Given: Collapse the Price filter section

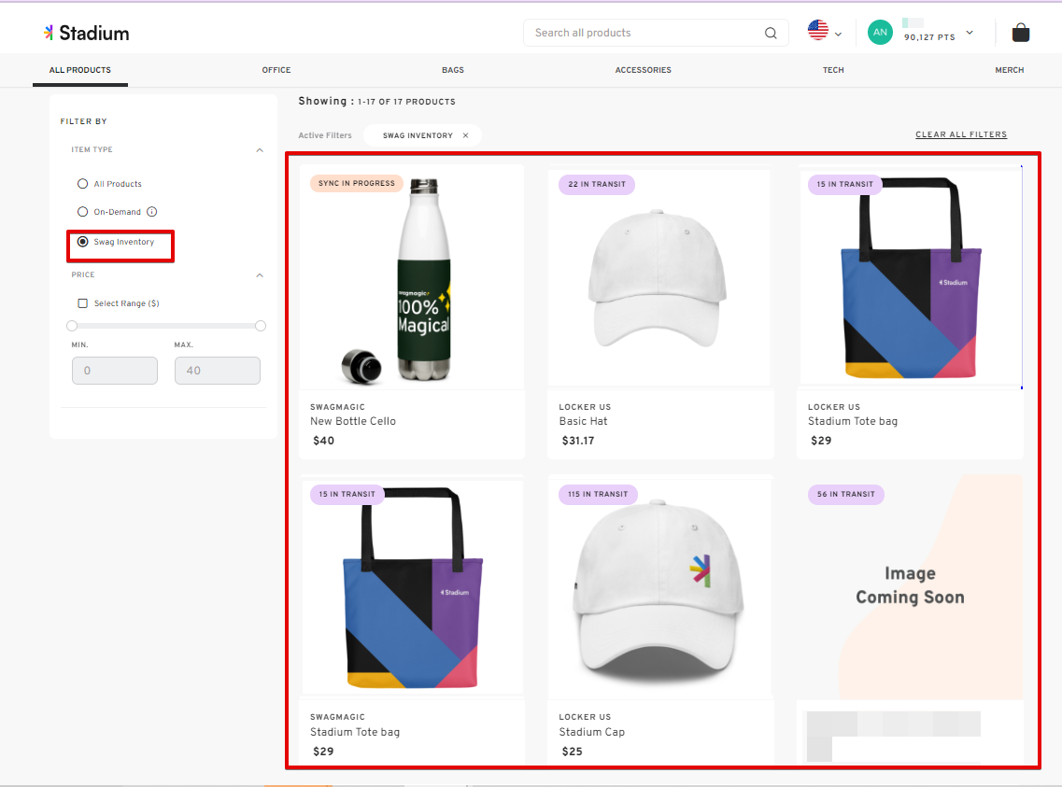Looking at the screenshot, I should coord(260,275).
